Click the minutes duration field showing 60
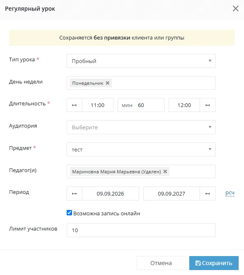 coord(141,105)
